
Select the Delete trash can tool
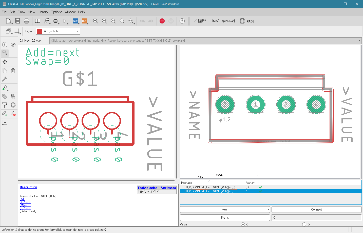(x=13, y=71)
